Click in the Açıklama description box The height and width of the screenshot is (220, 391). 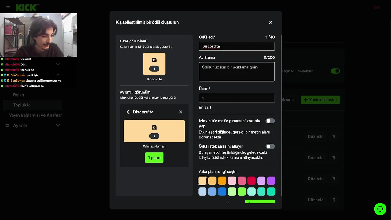coord(237,72)
